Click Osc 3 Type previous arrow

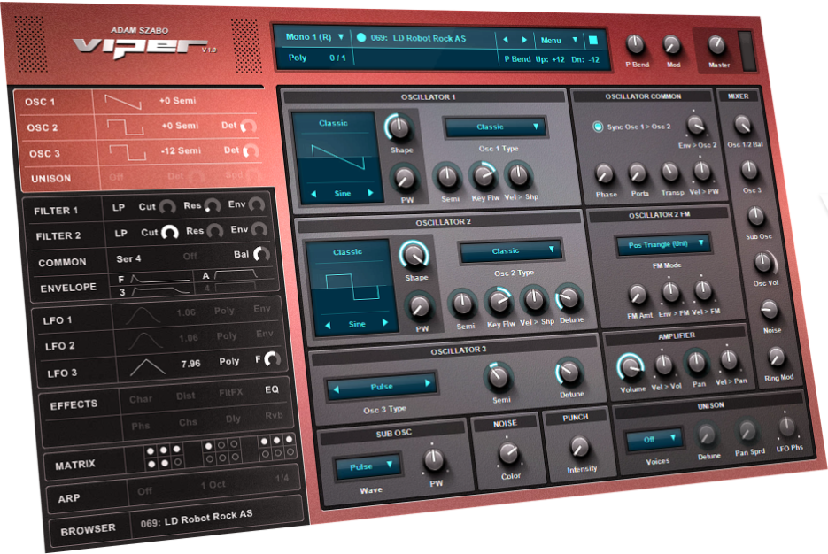(x=336, y=390)
